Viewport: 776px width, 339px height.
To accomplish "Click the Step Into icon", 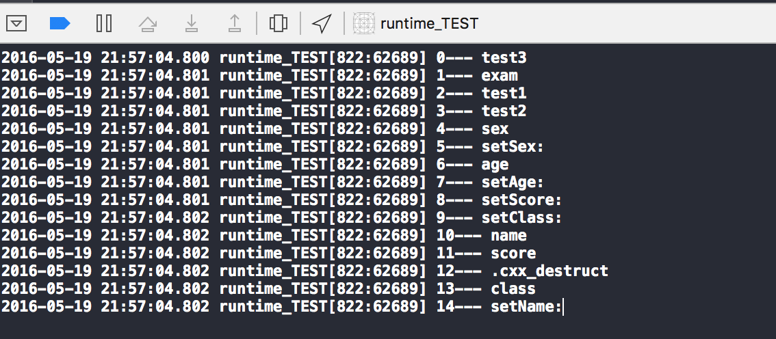I will coord(192,23).
